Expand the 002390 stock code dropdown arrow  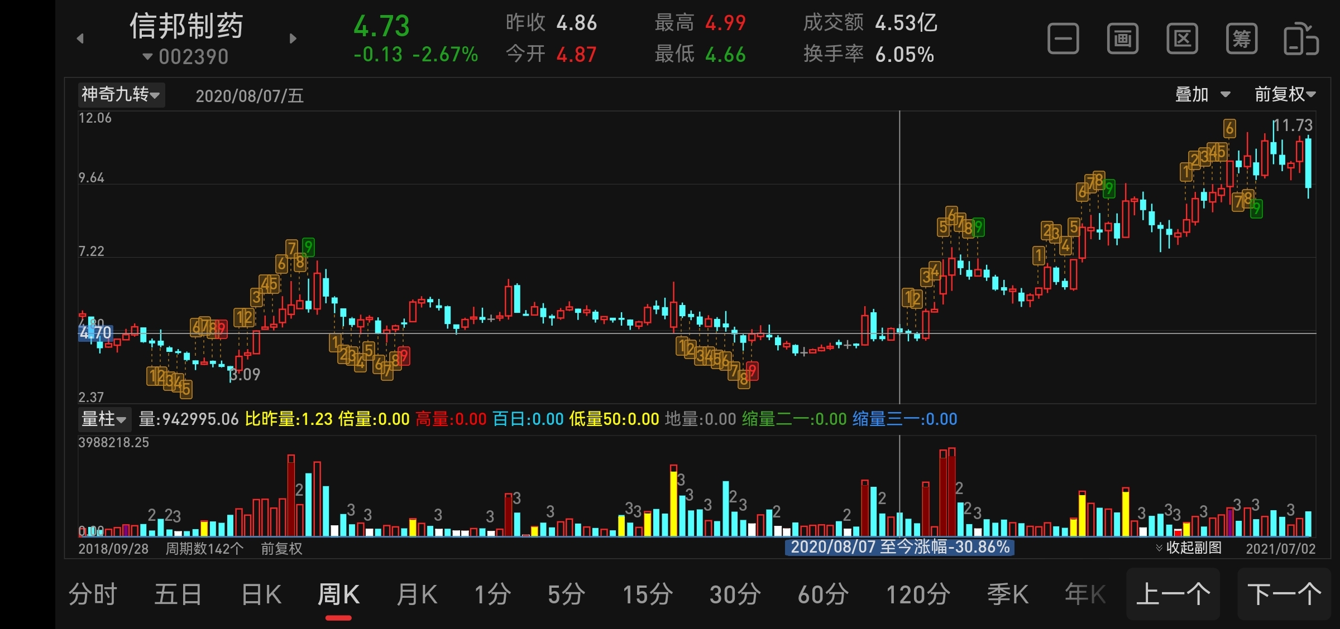(147, 56)
